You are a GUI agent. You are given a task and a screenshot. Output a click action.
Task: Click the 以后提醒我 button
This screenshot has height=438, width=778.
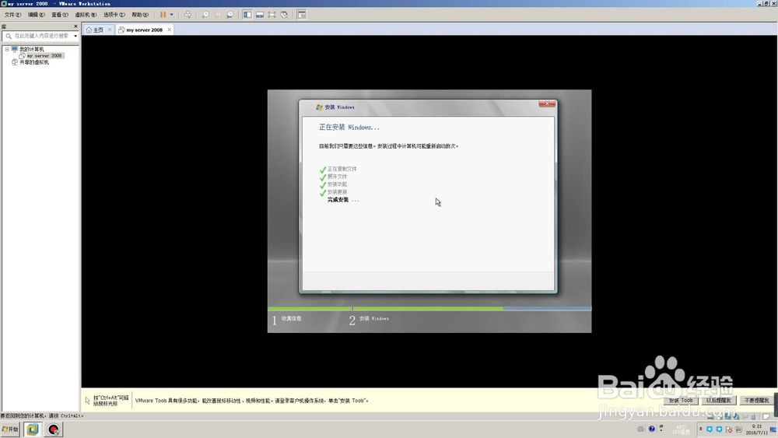(x=718, y=401)
